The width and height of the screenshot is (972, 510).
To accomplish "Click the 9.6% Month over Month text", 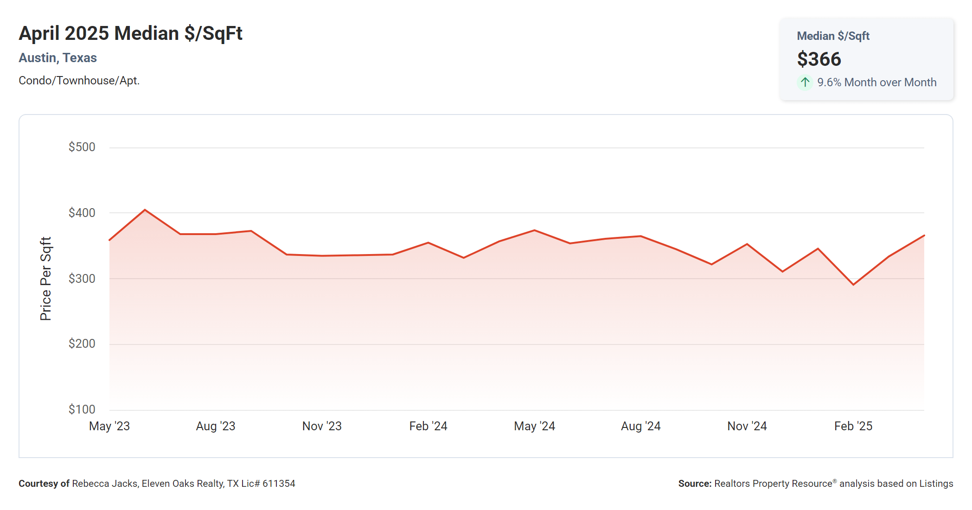I will point(876,83).
